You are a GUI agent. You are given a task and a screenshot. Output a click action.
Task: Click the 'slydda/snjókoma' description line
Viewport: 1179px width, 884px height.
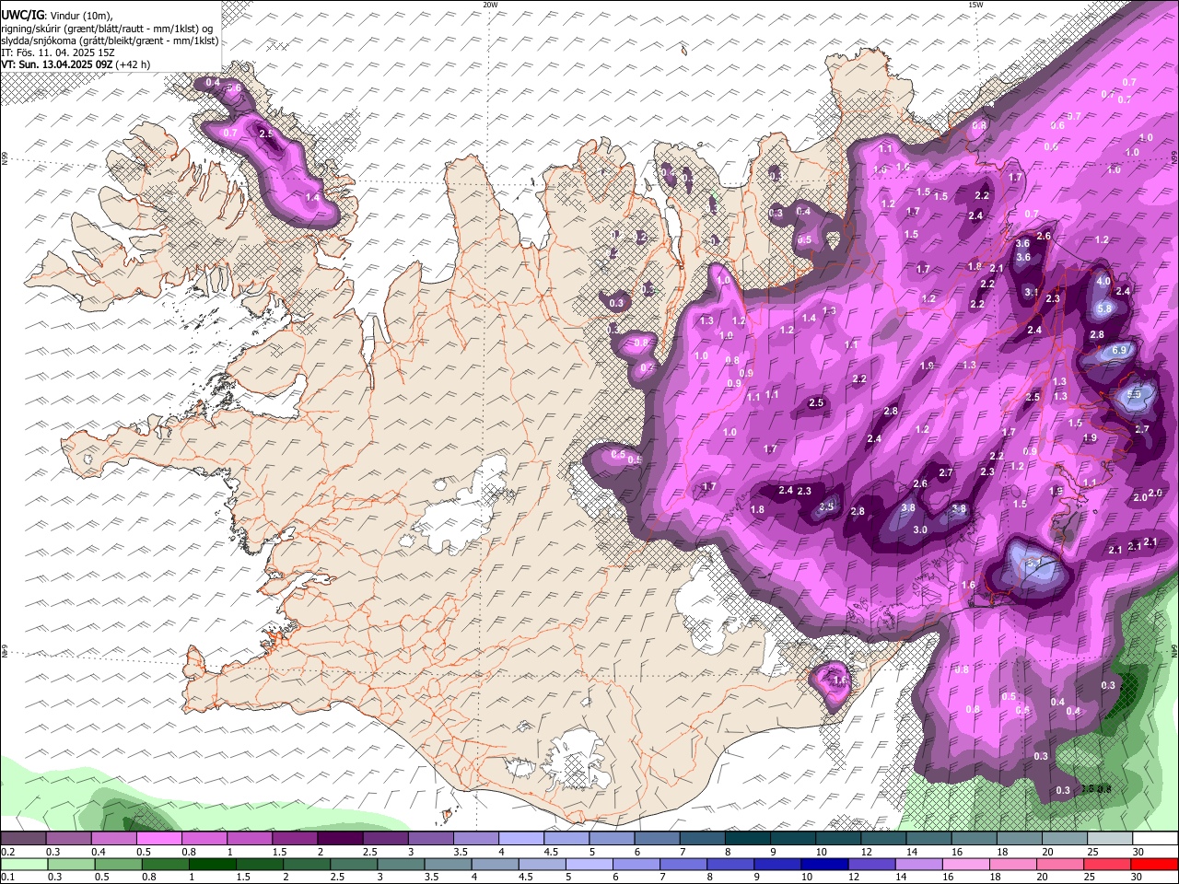[x=110, y=41]
